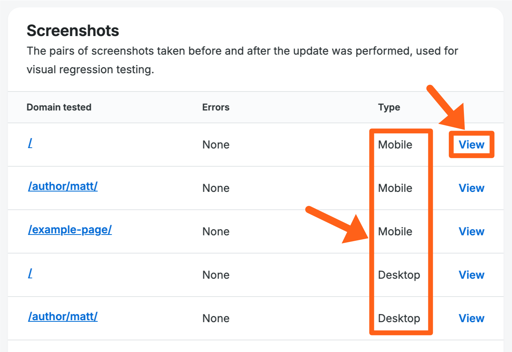
Task: Click View for the /example-page/ screenshot
Action: (x=471, y=231)
